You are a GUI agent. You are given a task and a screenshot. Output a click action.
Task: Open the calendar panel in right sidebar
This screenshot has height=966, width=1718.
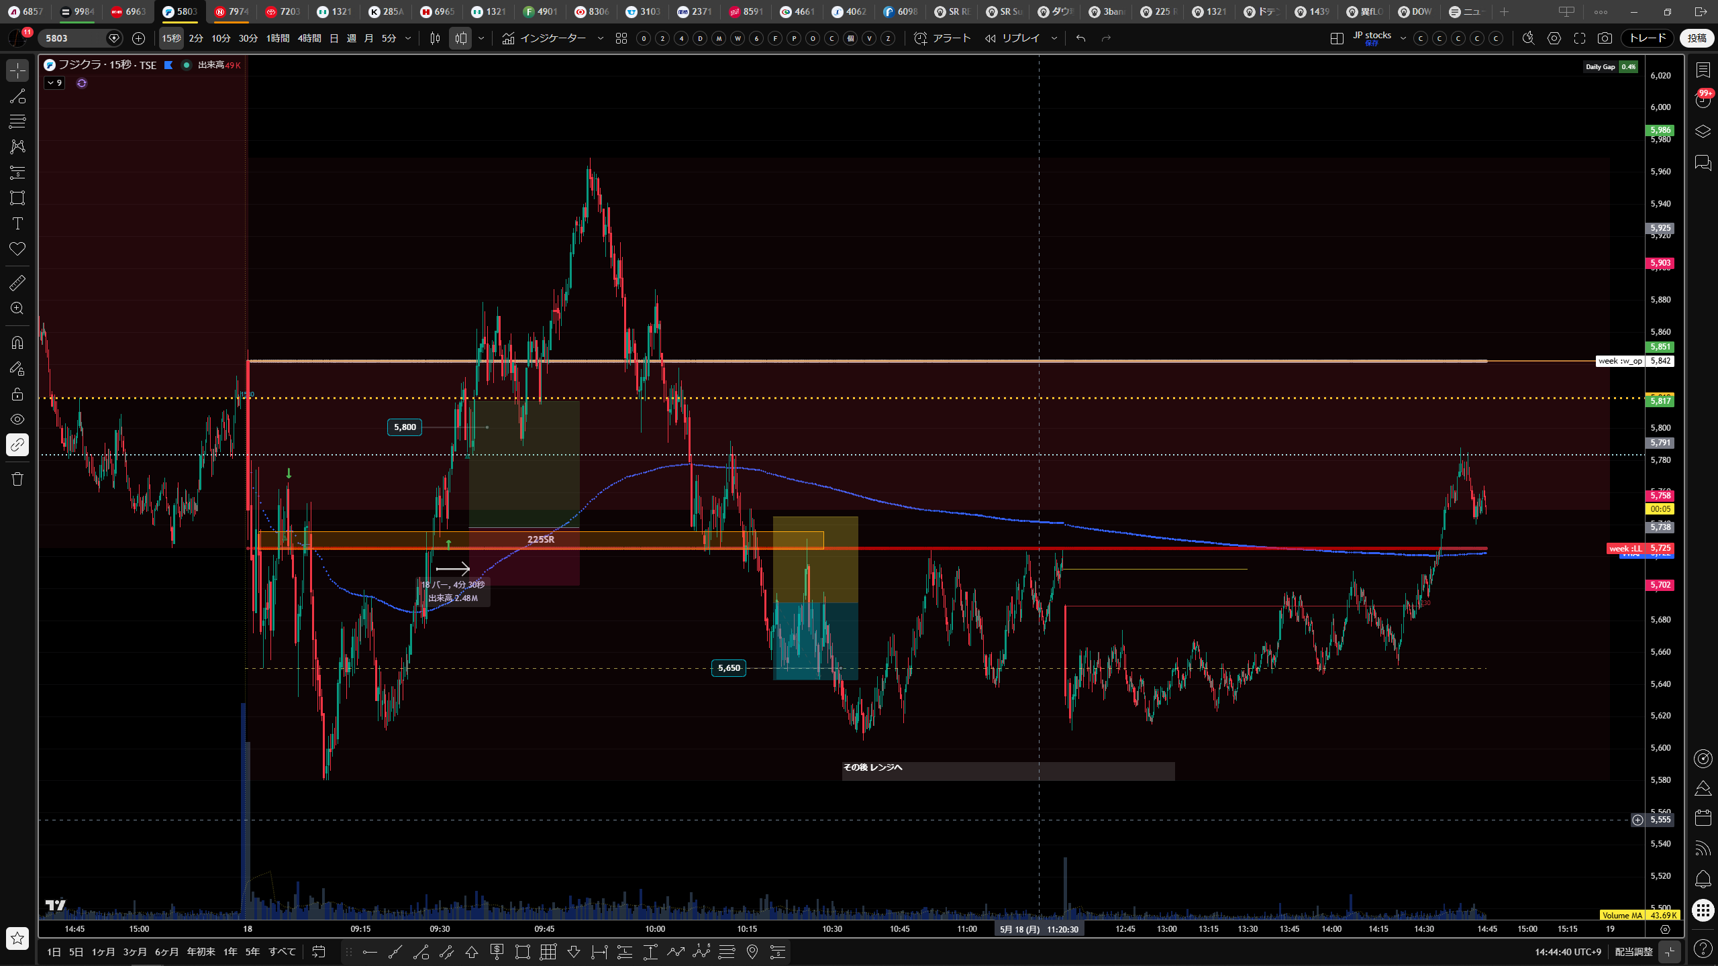point(1703,818)
